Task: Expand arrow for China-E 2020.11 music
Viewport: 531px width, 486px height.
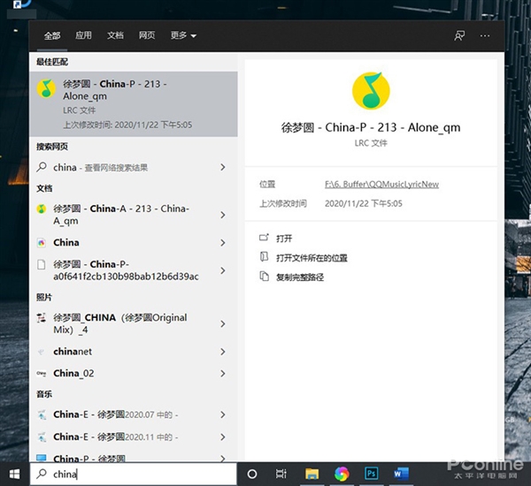Action: pos(222,437)
